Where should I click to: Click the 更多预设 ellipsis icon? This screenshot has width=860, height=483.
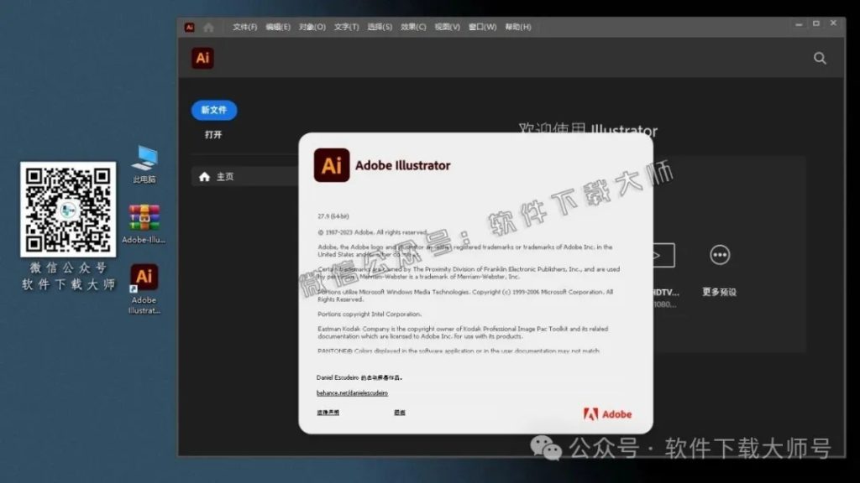[x=720, y=254]
